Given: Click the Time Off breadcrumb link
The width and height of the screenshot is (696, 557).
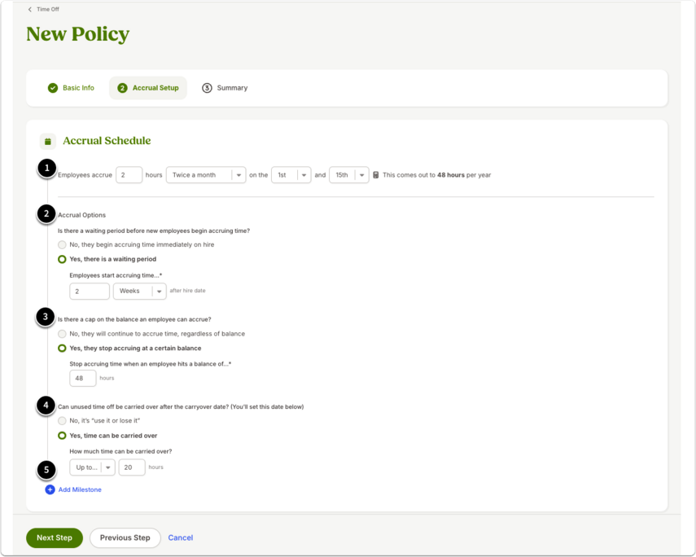Looking at the screenshot, I should (x=48, y=9).
